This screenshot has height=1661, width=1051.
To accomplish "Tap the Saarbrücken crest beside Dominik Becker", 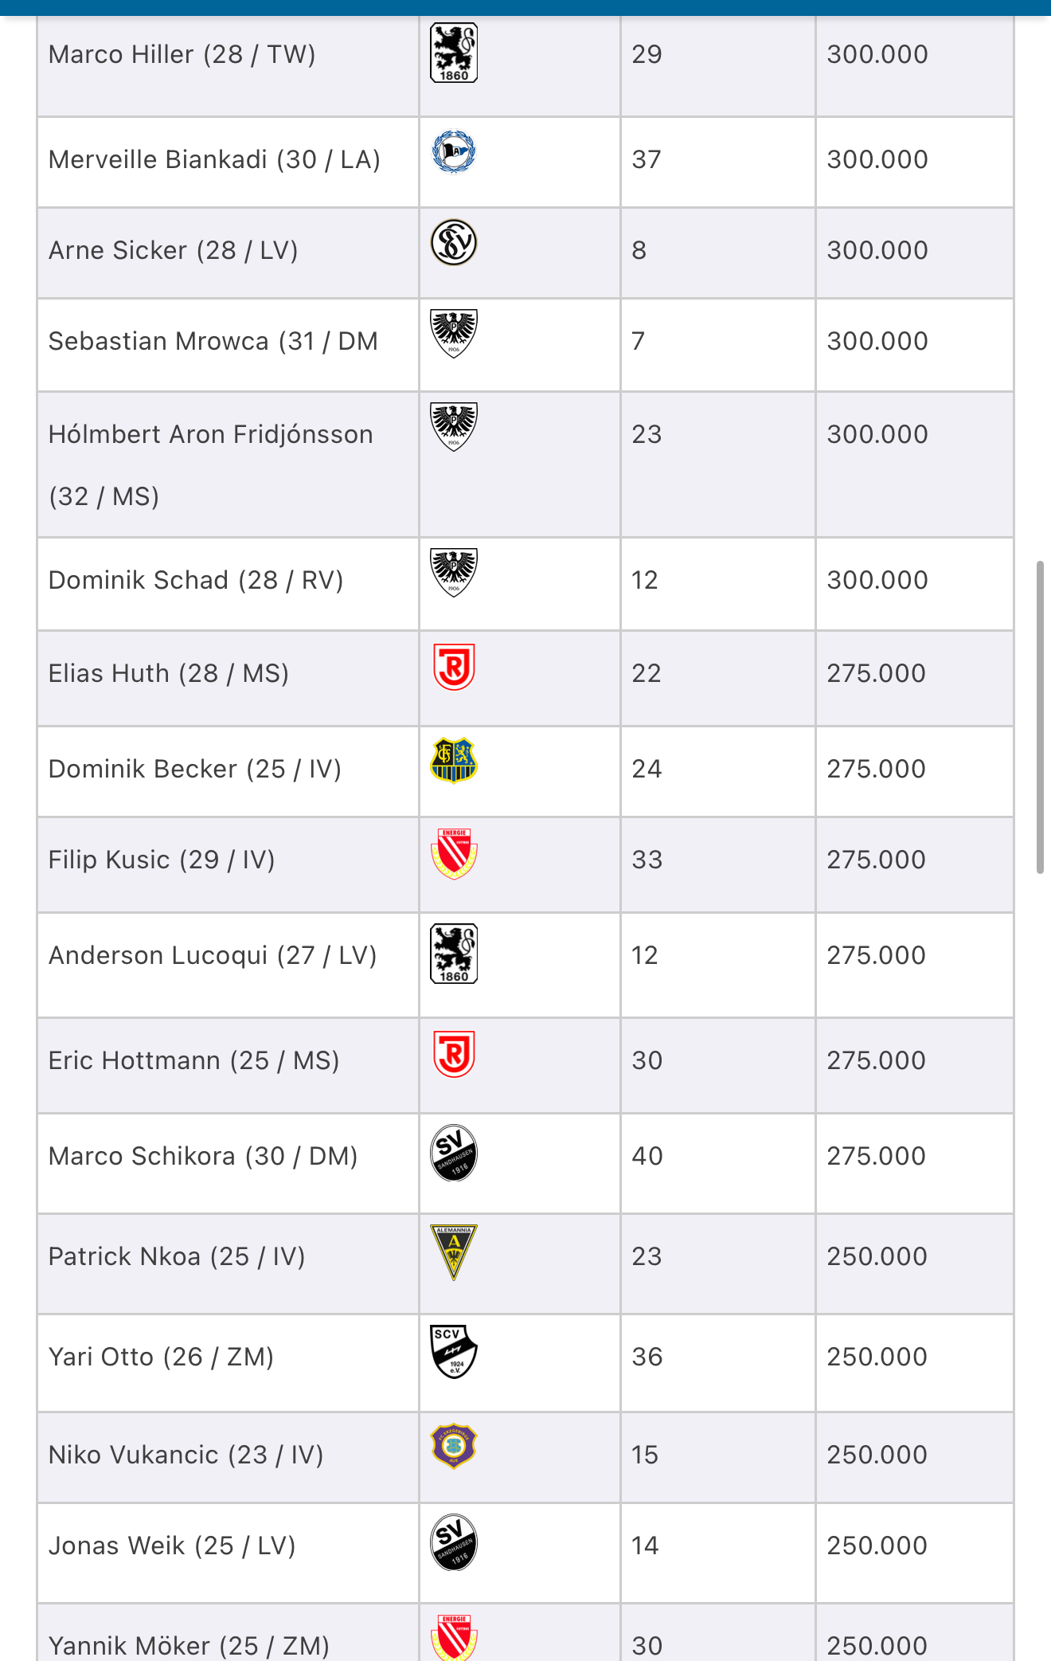I will tap(454, 760).
